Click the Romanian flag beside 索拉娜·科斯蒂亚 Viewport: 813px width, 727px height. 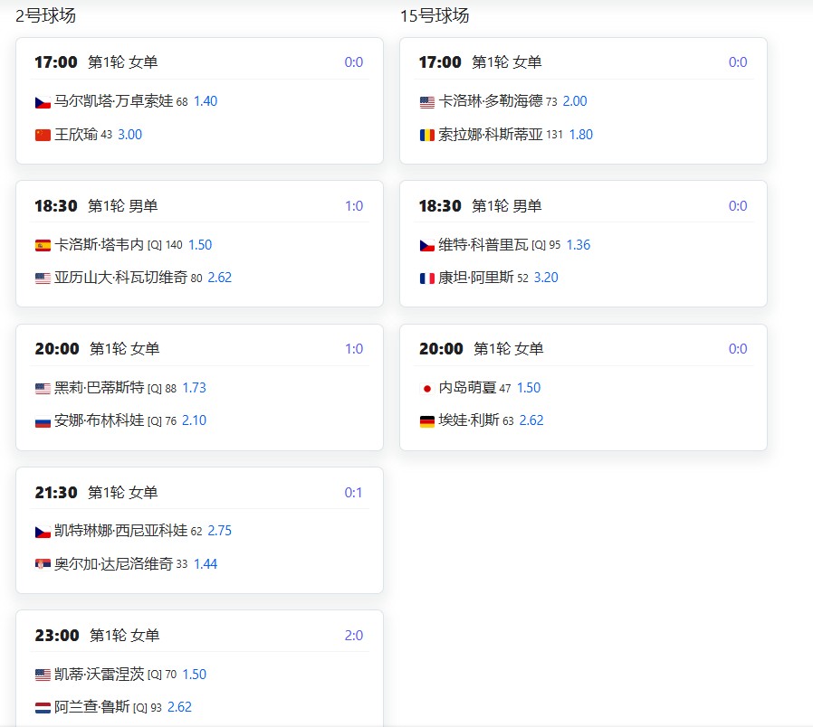[x=427, y=135]
